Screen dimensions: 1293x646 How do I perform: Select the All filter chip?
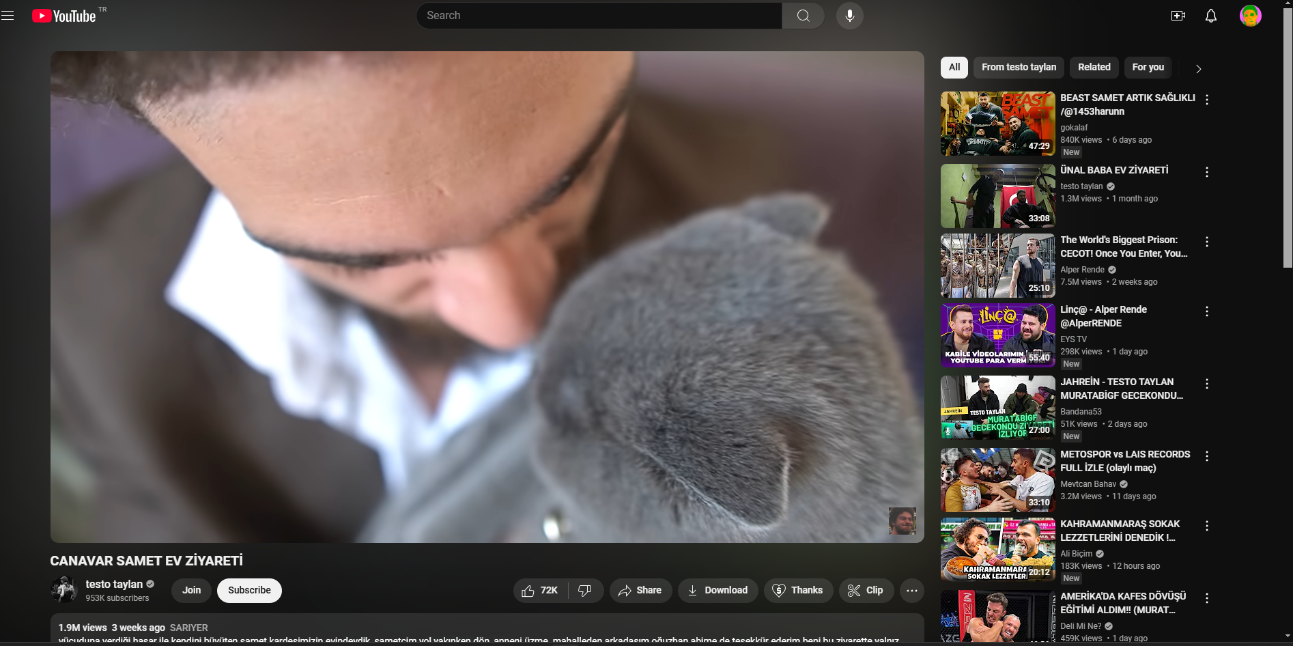954,68
